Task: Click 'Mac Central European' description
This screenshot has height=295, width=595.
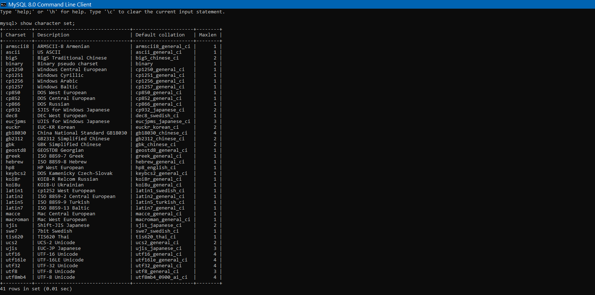Action: click(x=66, y=214)
